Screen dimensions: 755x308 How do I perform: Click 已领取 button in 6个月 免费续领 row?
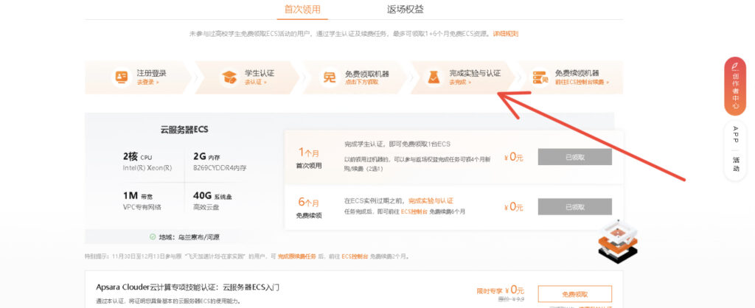575,207
